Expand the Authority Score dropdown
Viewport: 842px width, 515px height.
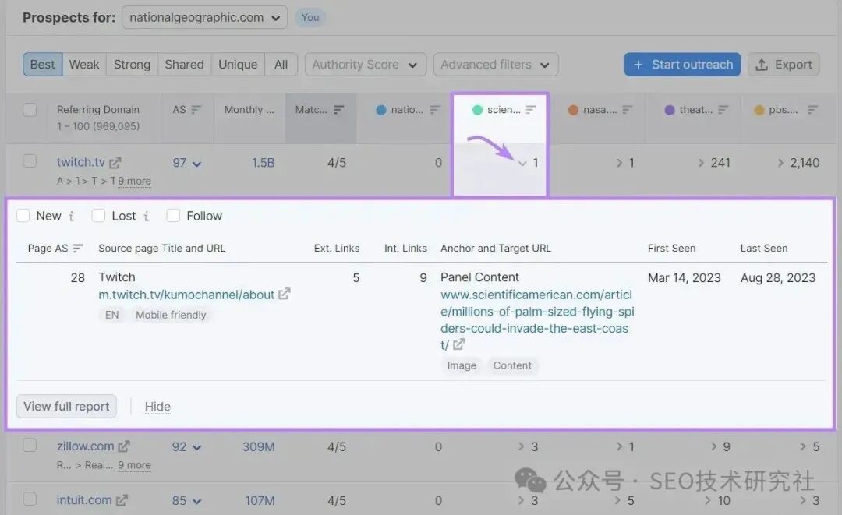point(365,65)
